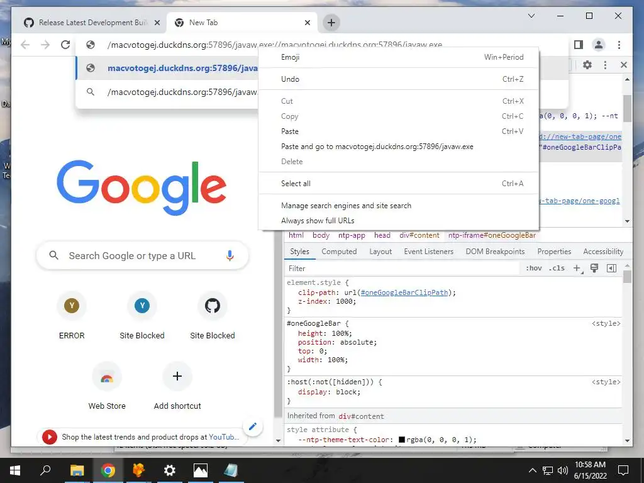644x483 pixels.
Task: Select Paste and go to macvotogej.duckdns.org
Action: pyautogui.click(x=398, y=147)
